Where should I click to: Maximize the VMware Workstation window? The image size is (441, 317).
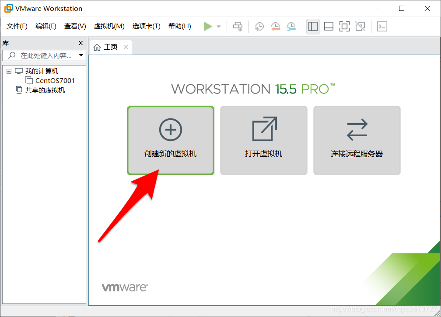tap(402, 8)
